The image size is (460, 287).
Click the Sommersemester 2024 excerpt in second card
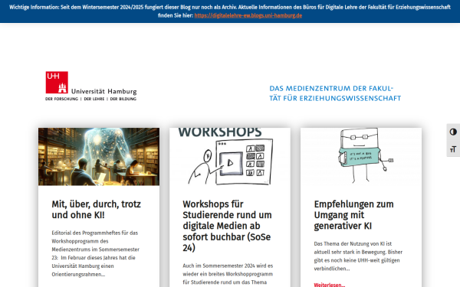click(228, 274)
